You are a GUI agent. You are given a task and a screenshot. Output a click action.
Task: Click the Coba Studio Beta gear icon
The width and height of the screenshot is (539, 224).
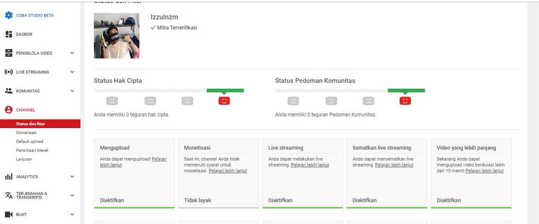pos(9,15)
